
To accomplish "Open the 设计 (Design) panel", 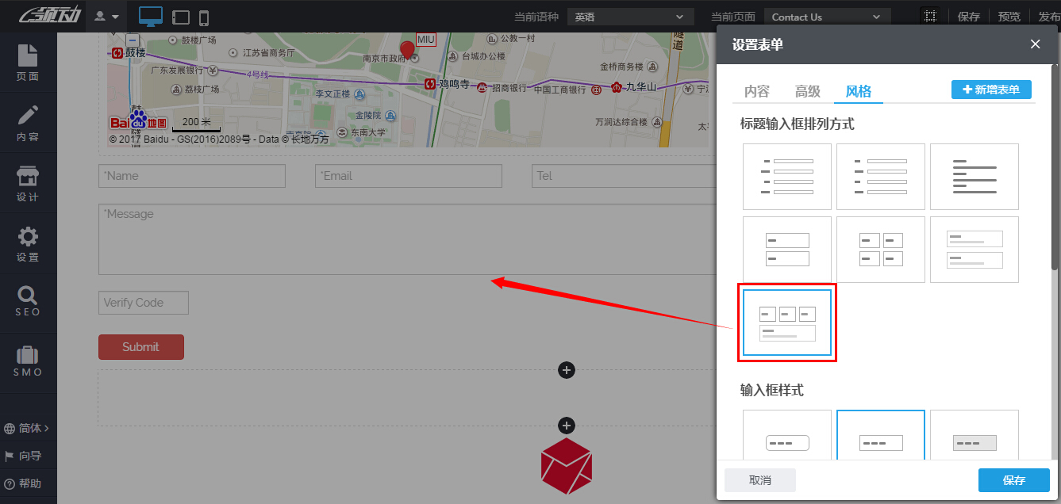I will point(28,182).
